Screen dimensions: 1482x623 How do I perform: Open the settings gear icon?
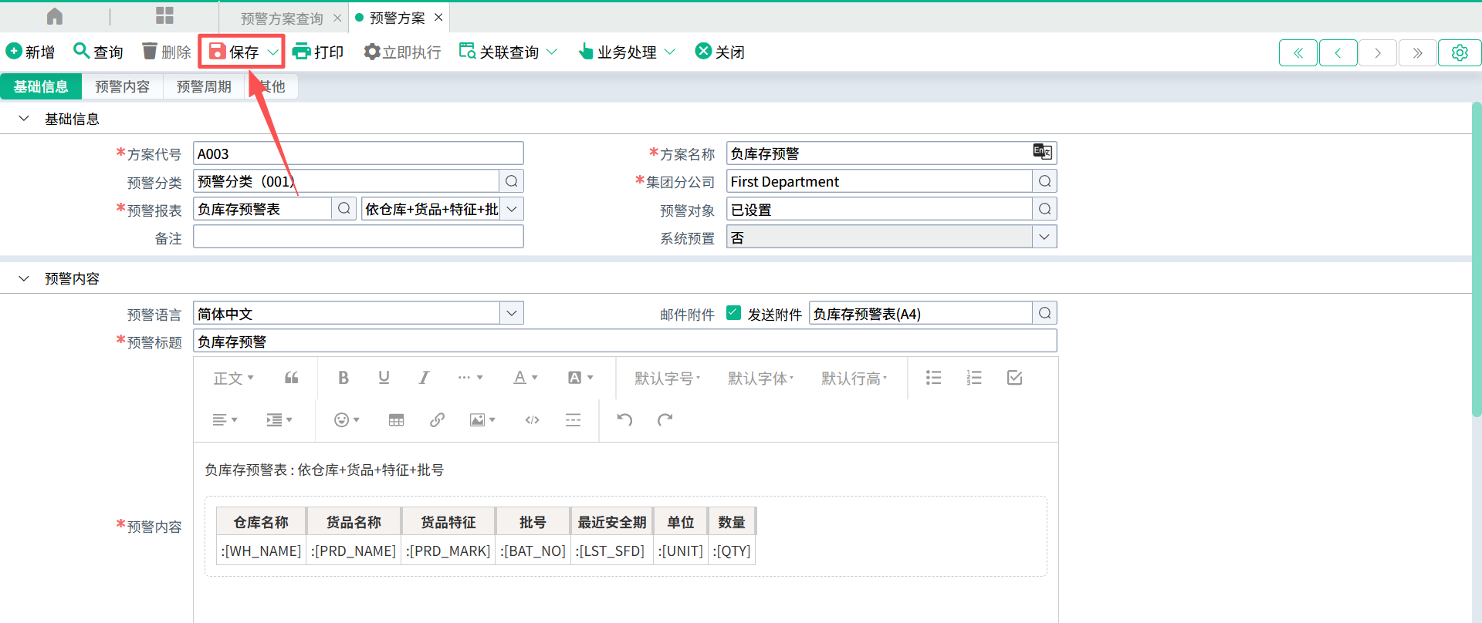tap(1459, 52)
